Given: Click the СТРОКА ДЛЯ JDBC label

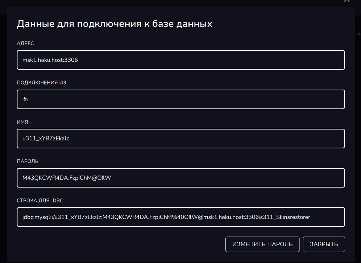Looking at the screenshot, I should (x=40, y=200).
